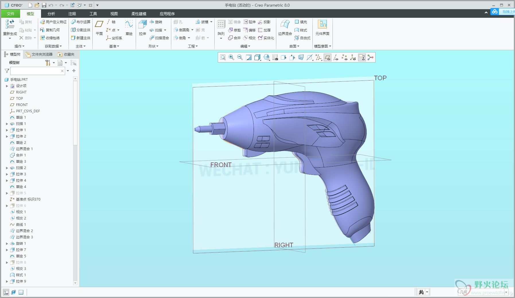Click the Sketch (草绘) tool icon
Viewport: 515px width, 298px height.
click(x=129, y=24)
